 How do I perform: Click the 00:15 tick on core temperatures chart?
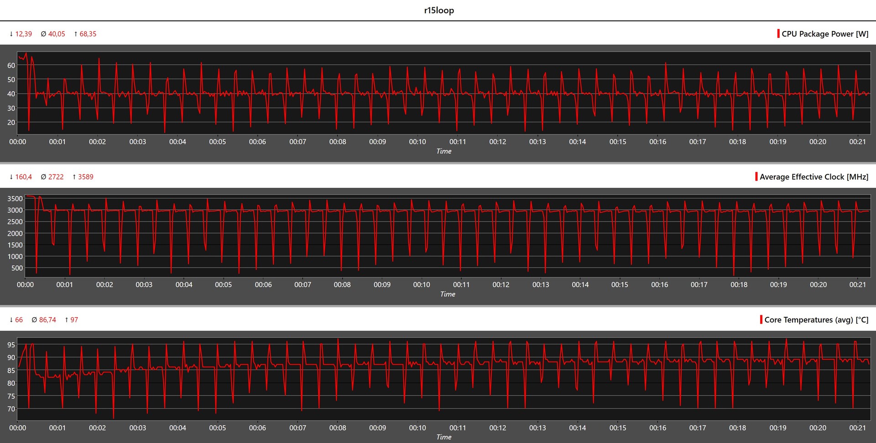[618, 428]
